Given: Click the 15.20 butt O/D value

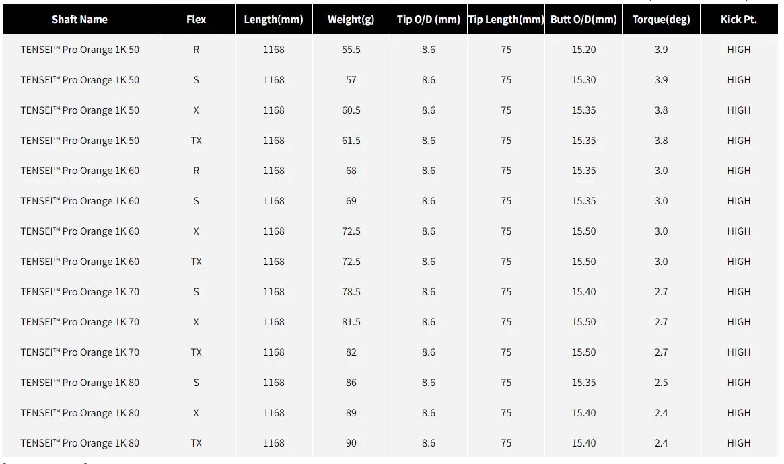Looking at the screenshot, I should [x=583, y=50].
